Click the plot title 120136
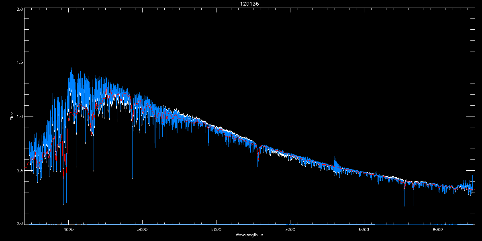 pos(249,4)
